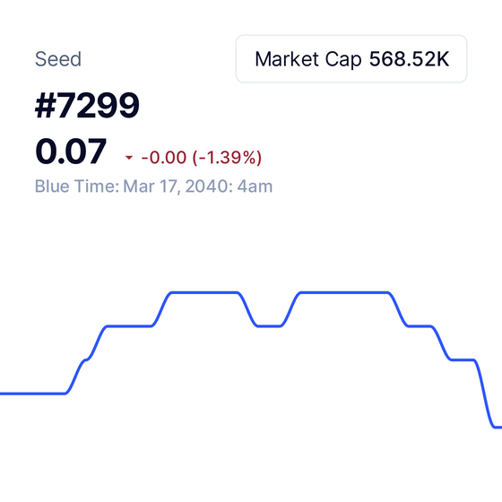Click the dip between the two chart peaks
The image size is (502, 502).
pos(269,326)
